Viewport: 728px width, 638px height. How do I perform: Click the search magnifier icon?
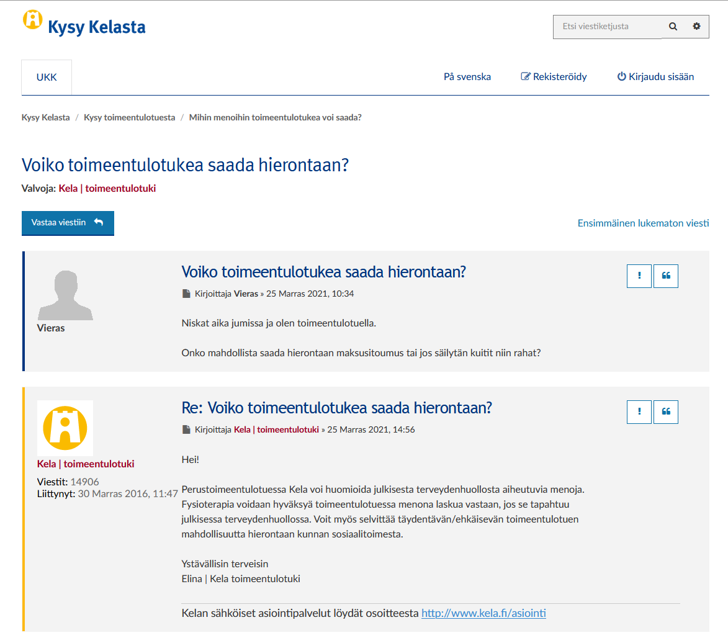[673, 27]
